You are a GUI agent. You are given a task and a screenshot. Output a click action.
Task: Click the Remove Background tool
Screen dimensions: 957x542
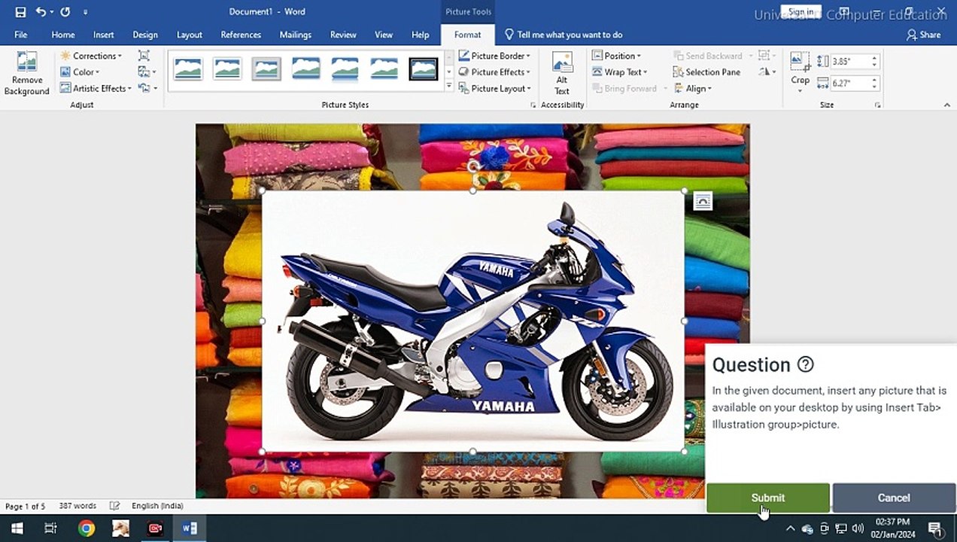pyautogui.click(x=27, y=74)
